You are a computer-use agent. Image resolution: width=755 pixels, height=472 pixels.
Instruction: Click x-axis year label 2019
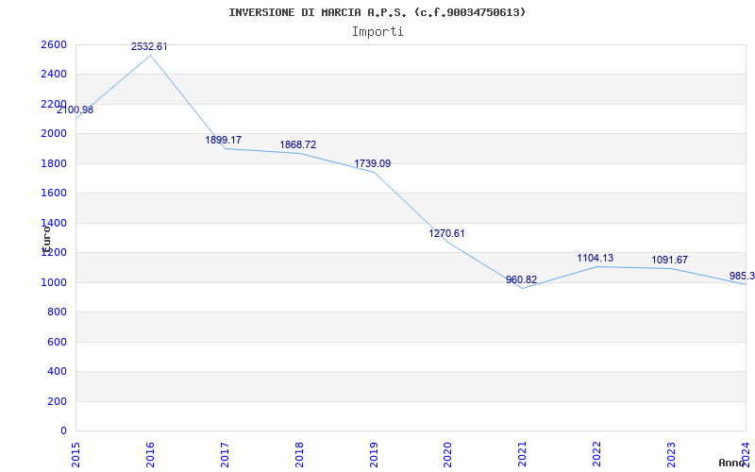click(374, 455)
